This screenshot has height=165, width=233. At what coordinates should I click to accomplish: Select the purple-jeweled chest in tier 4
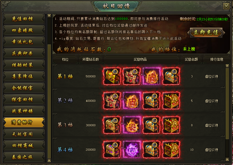[x=112, y=149]
